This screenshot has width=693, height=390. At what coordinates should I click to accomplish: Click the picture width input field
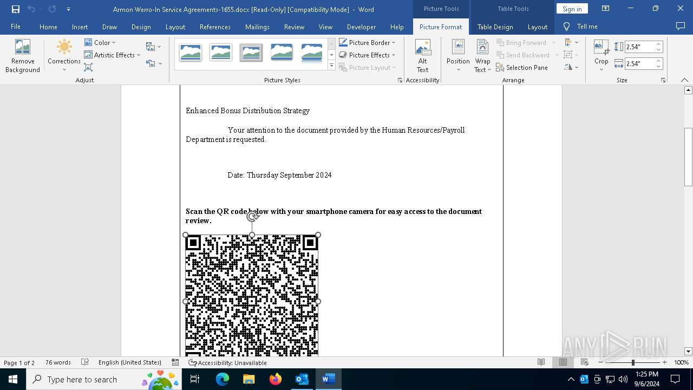pyautogui.click(x=640, y=63)
